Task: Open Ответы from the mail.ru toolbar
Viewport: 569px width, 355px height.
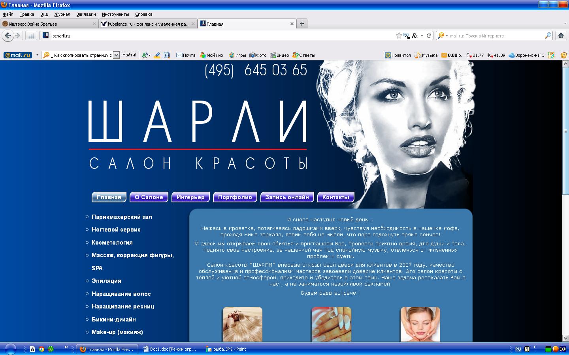Action: (303, 55)
